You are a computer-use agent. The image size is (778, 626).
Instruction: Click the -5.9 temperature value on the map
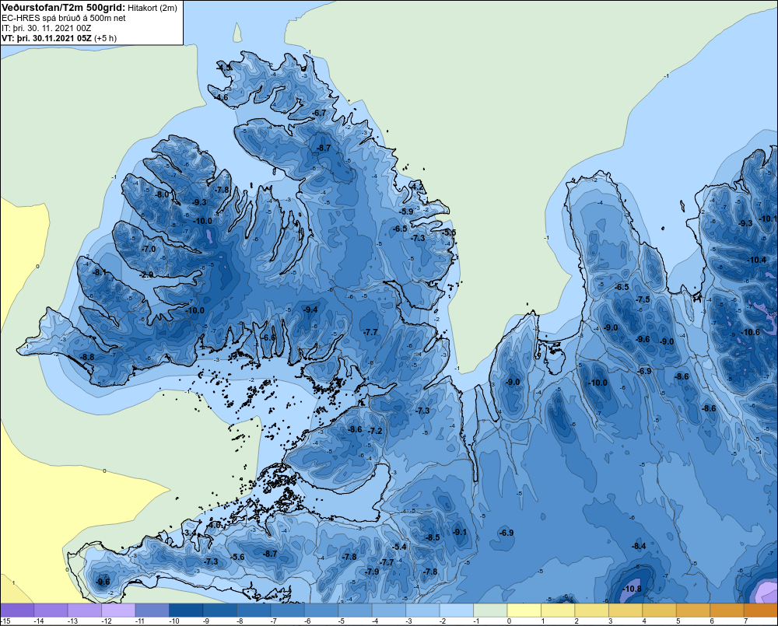pos(407,212)
